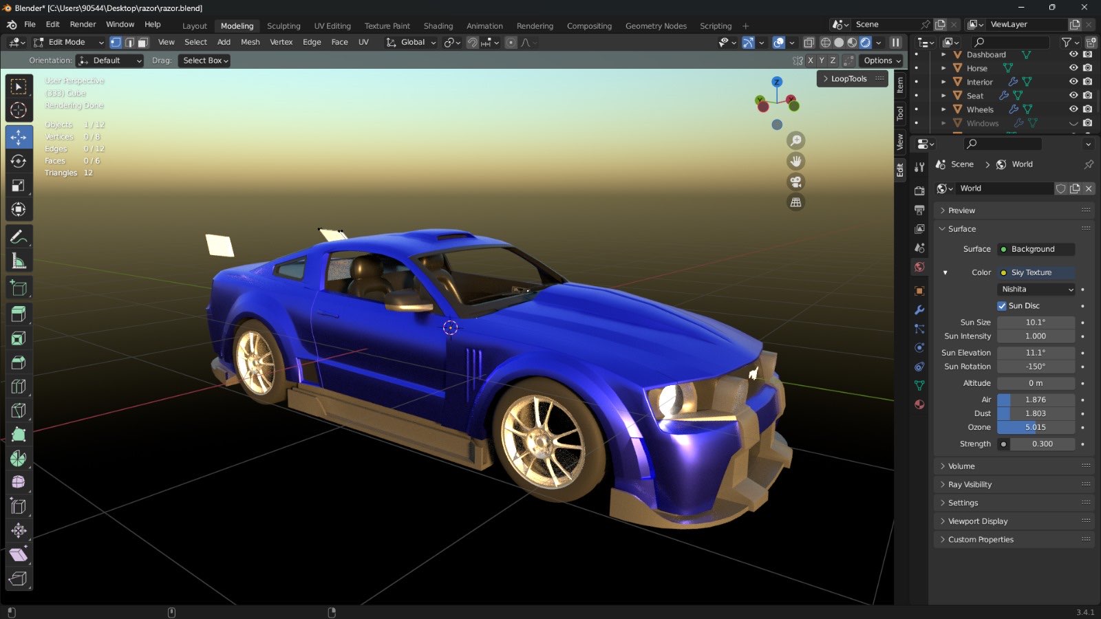Open the Physics properties tab
The width and height of the screenshot is (1101, 619).
(x=919, y=348)
